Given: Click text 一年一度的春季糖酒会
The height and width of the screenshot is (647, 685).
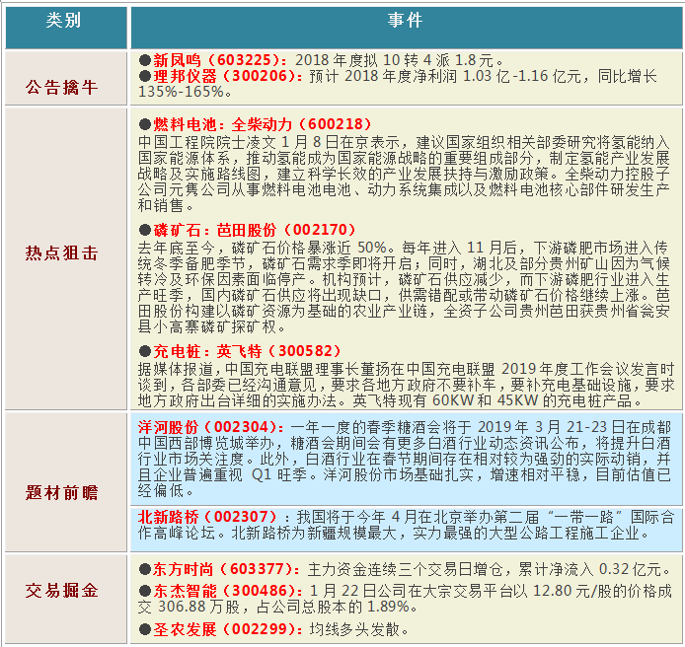Looking at the screenshot, I should 366,427.
